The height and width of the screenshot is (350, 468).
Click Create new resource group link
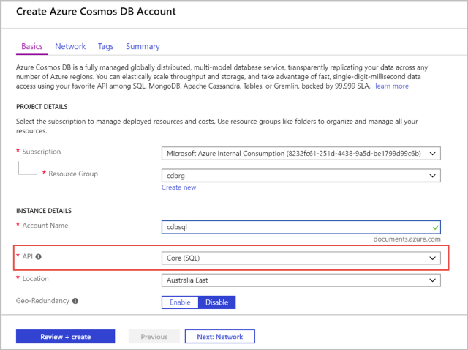pos(178,187)
